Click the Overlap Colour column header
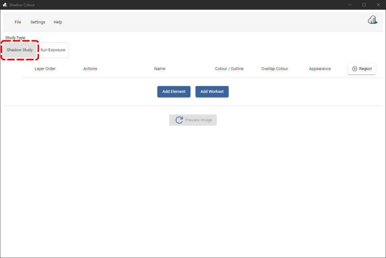Image resolution: width=386 pixels, height=258 pixels. [274, 69]
